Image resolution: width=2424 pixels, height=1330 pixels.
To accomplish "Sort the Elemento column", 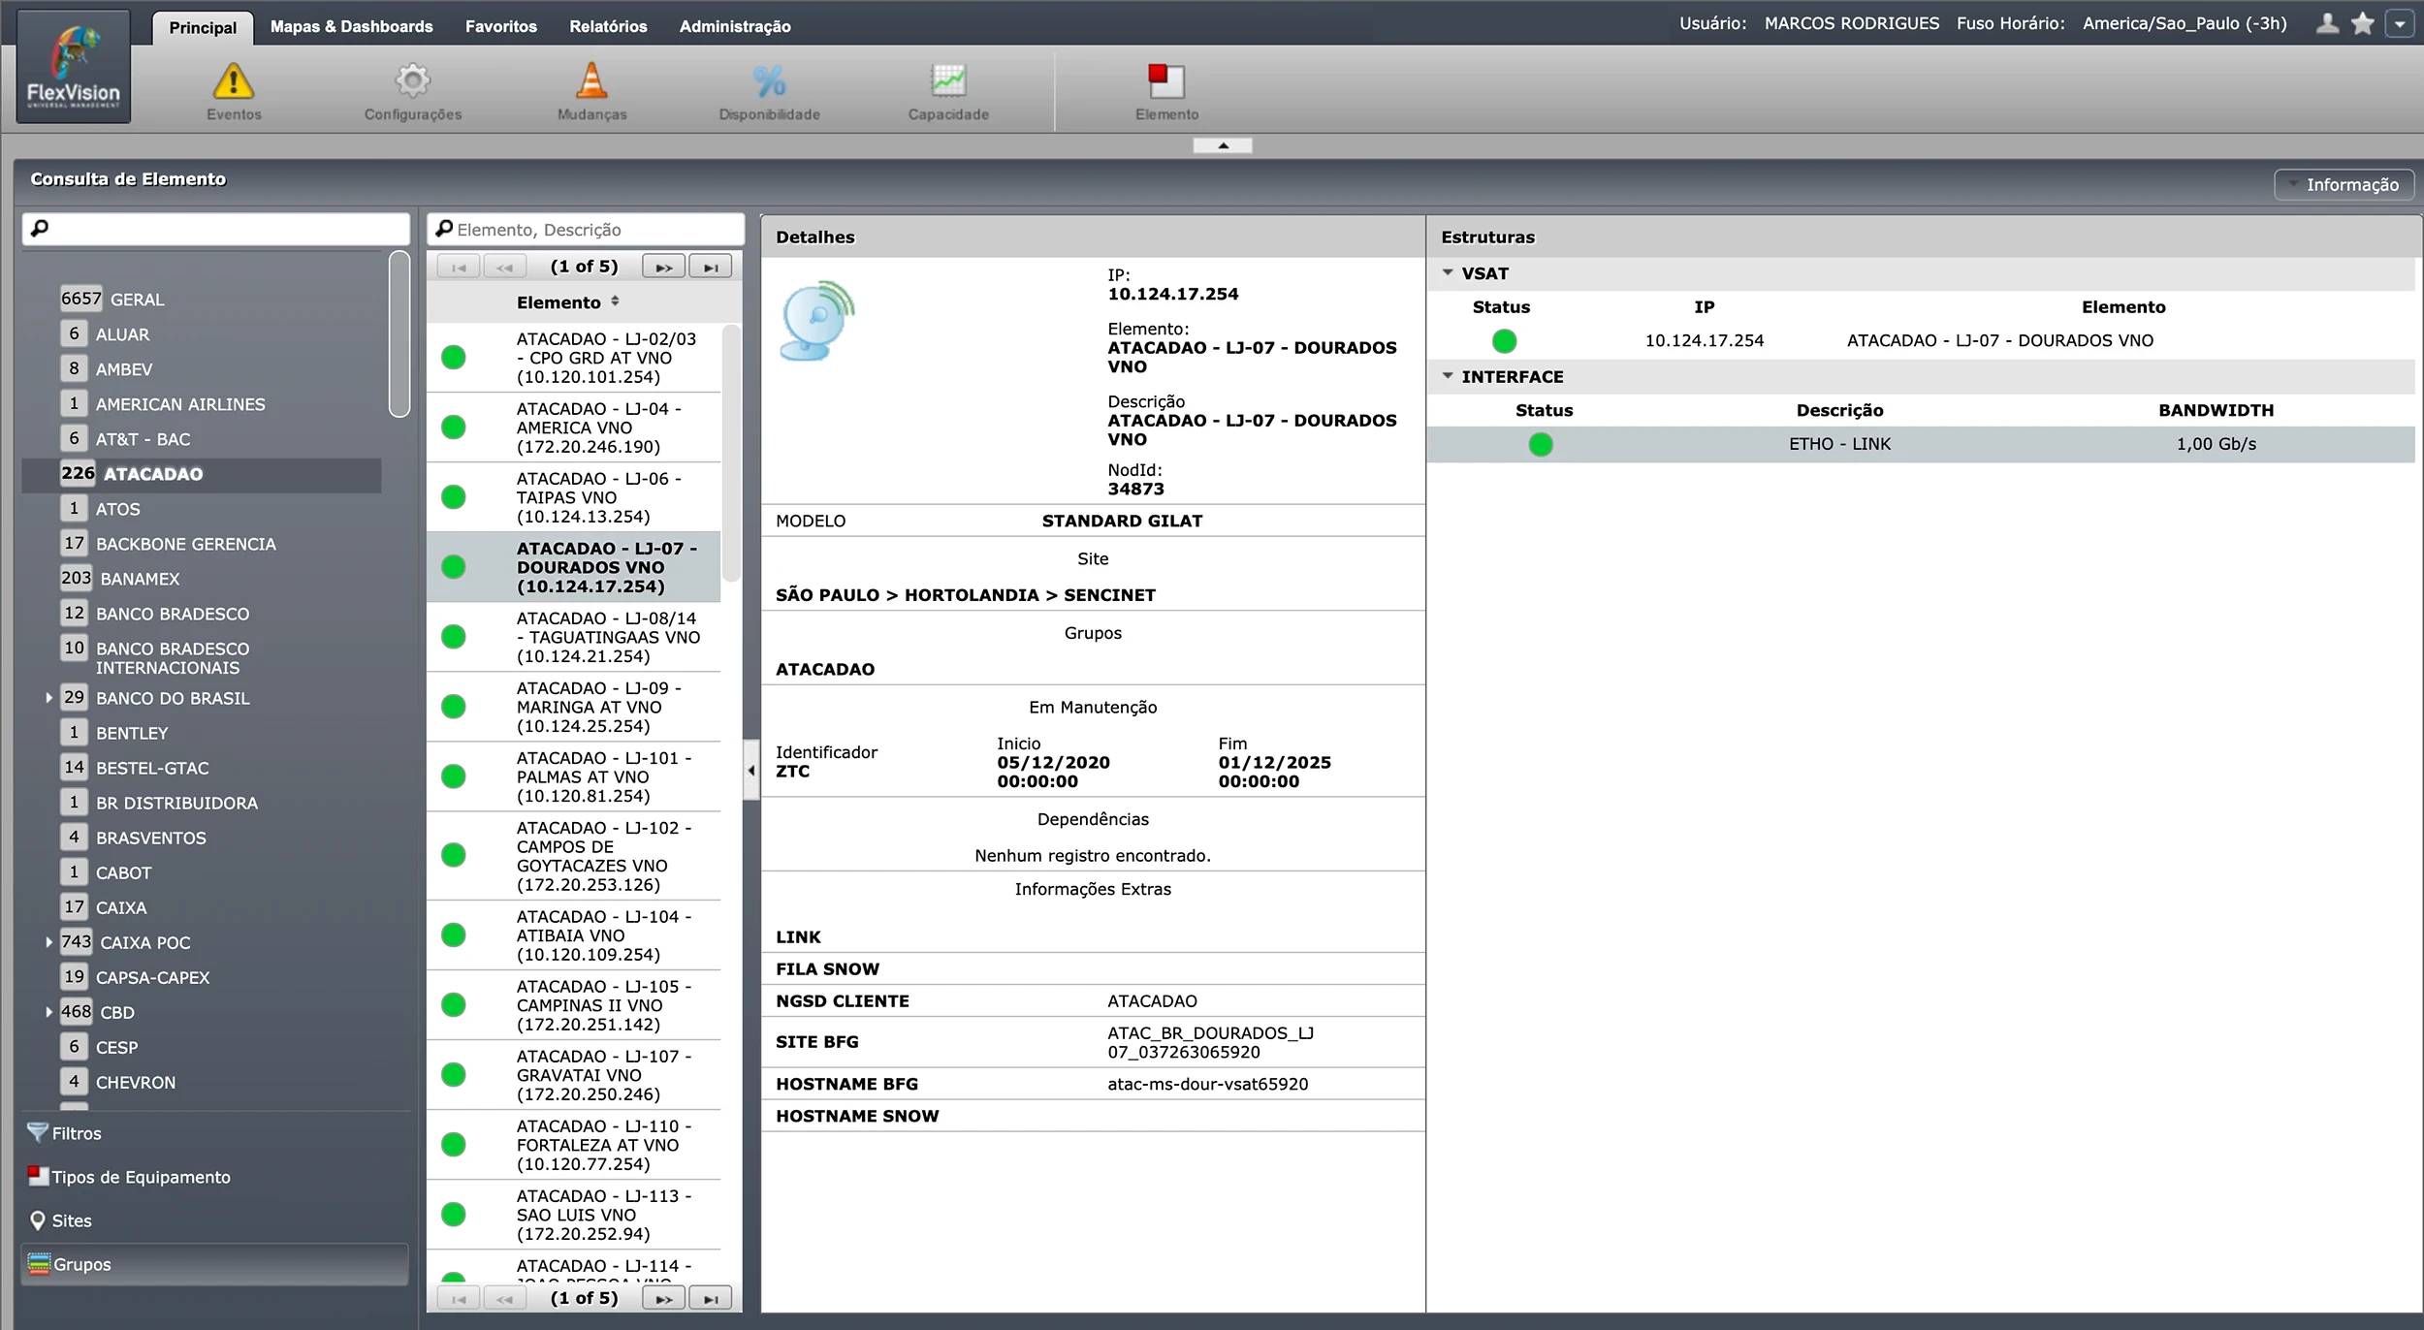I will click(615, 301).
